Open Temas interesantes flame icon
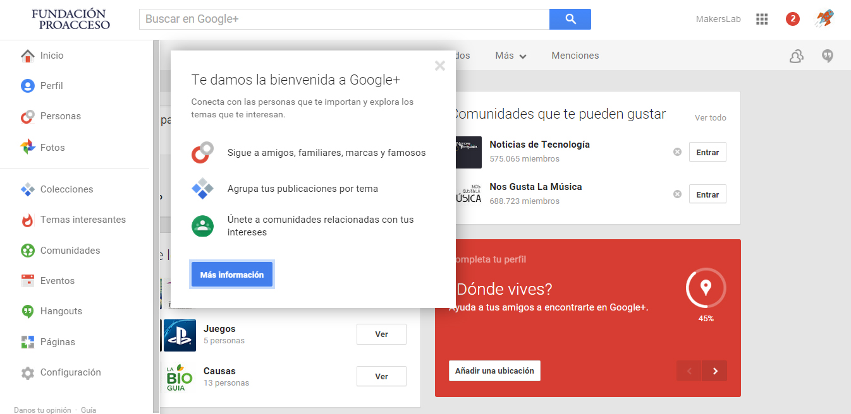Screen dimensions: 851x414 click(27, 220)
